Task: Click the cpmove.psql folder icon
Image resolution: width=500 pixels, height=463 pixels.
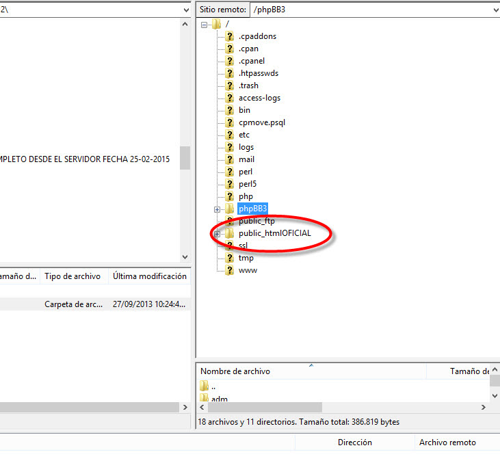Action: tap(230, 122)
